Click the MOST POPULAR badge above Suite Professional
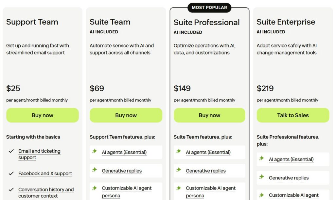Screen dimensions: 335x200 click(x=209, y=8)
